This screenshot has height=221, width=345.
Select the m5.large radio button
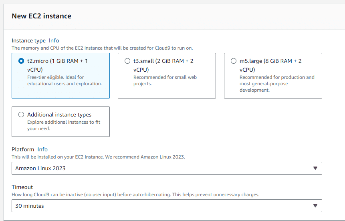point(234,61)
